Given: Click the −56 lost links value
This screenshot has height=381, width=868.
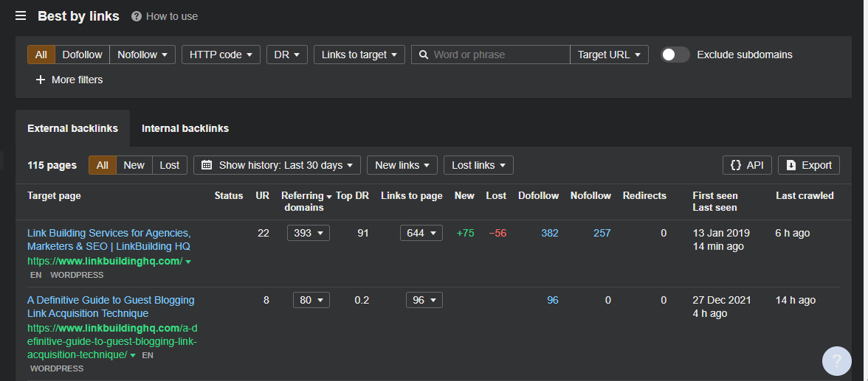Looking at the screenshot, I should [497, 233].
